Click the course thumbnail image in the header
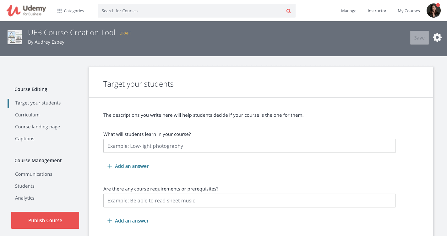Screen dimensions: 447x236 (14, 37)
